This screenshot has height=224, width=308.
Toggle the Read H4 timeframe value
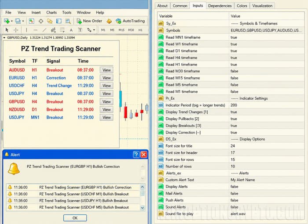point(267,58)
